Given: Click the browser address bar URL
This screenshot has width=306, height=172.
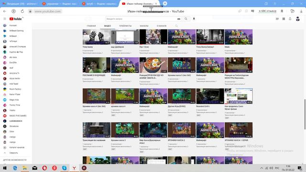Looking at the screenshot, I should tap(48, 11).
